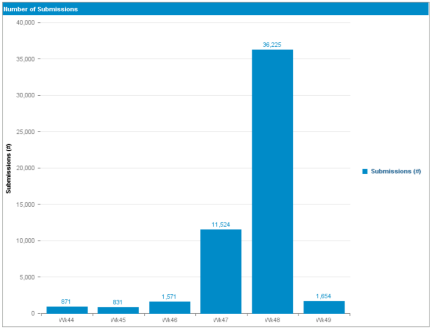Click the Wk44 x-axis label
The image size is (432, 331).
click(x=67, y=320)
